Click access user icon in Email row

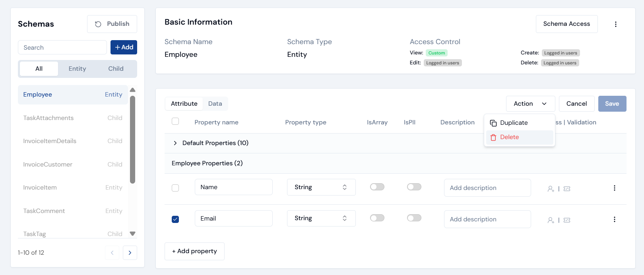click(x=551, y=220)
